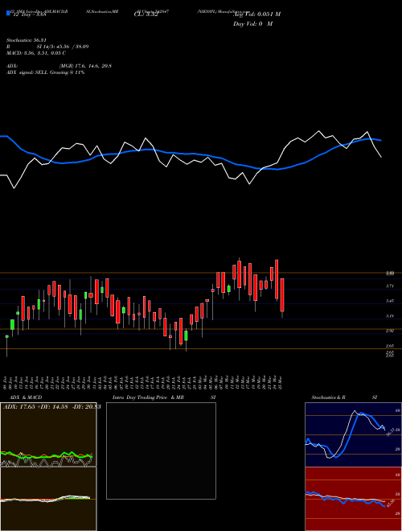The width and height of the screenshot is (402, 531).
Task: Click the first green candlestick at far left
Action: click(x=6, y=336)
